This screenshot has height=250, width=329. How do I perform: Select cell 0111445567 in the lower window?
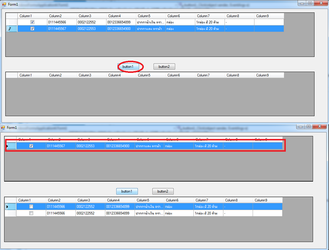pos(61,146)
